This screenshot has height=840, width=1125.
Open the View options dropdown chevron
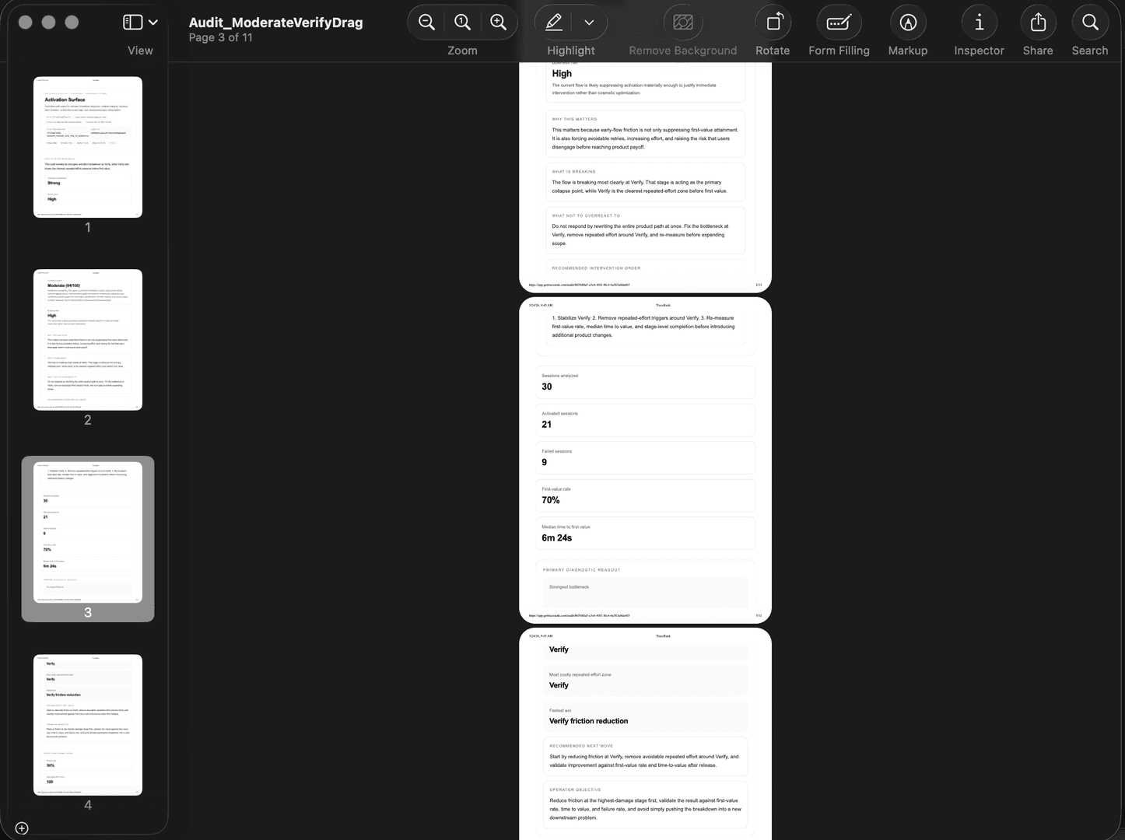(x=153, y=23)
